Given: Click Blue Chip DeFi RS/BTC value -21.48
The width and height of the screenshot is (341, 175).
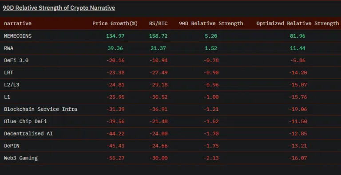Looking at the screenshot, I should click(x=159, y=121).
